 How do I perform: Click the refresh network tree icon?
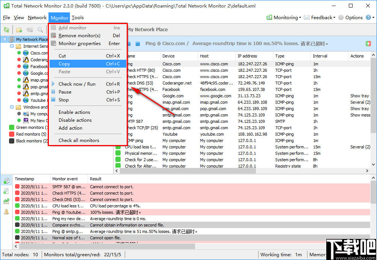(x=6, y=30)
